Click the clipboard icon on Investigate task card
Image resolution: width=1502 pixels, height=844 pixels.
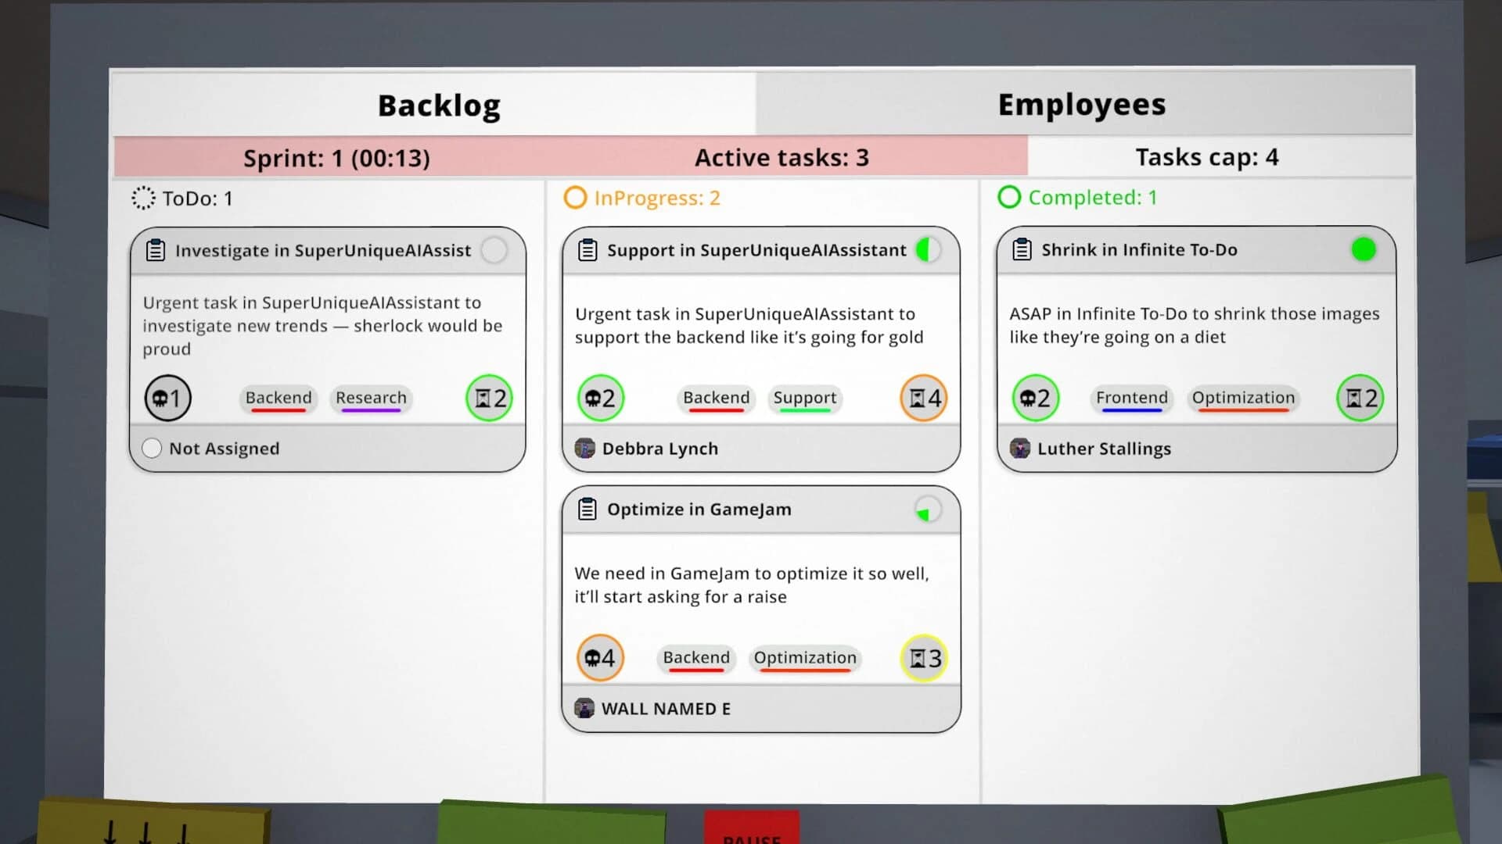click(x=154, y=250)
